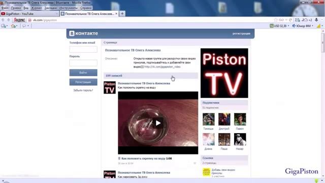This screenshot has width=325, height=183.
Task: Click the Пароль input field
Action: pyautogui.click(x=83, y=63)
